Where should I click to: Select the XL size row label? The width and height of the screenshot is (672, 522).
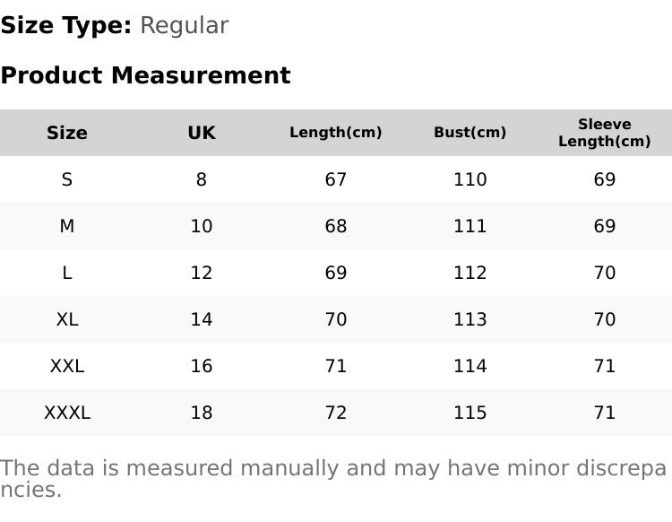pos(67,319)
